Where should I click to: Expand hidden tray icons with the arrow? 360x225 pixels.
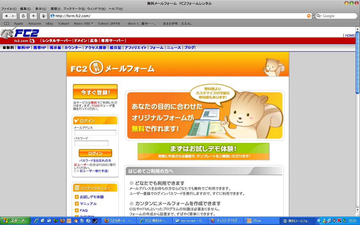[319, 221]
